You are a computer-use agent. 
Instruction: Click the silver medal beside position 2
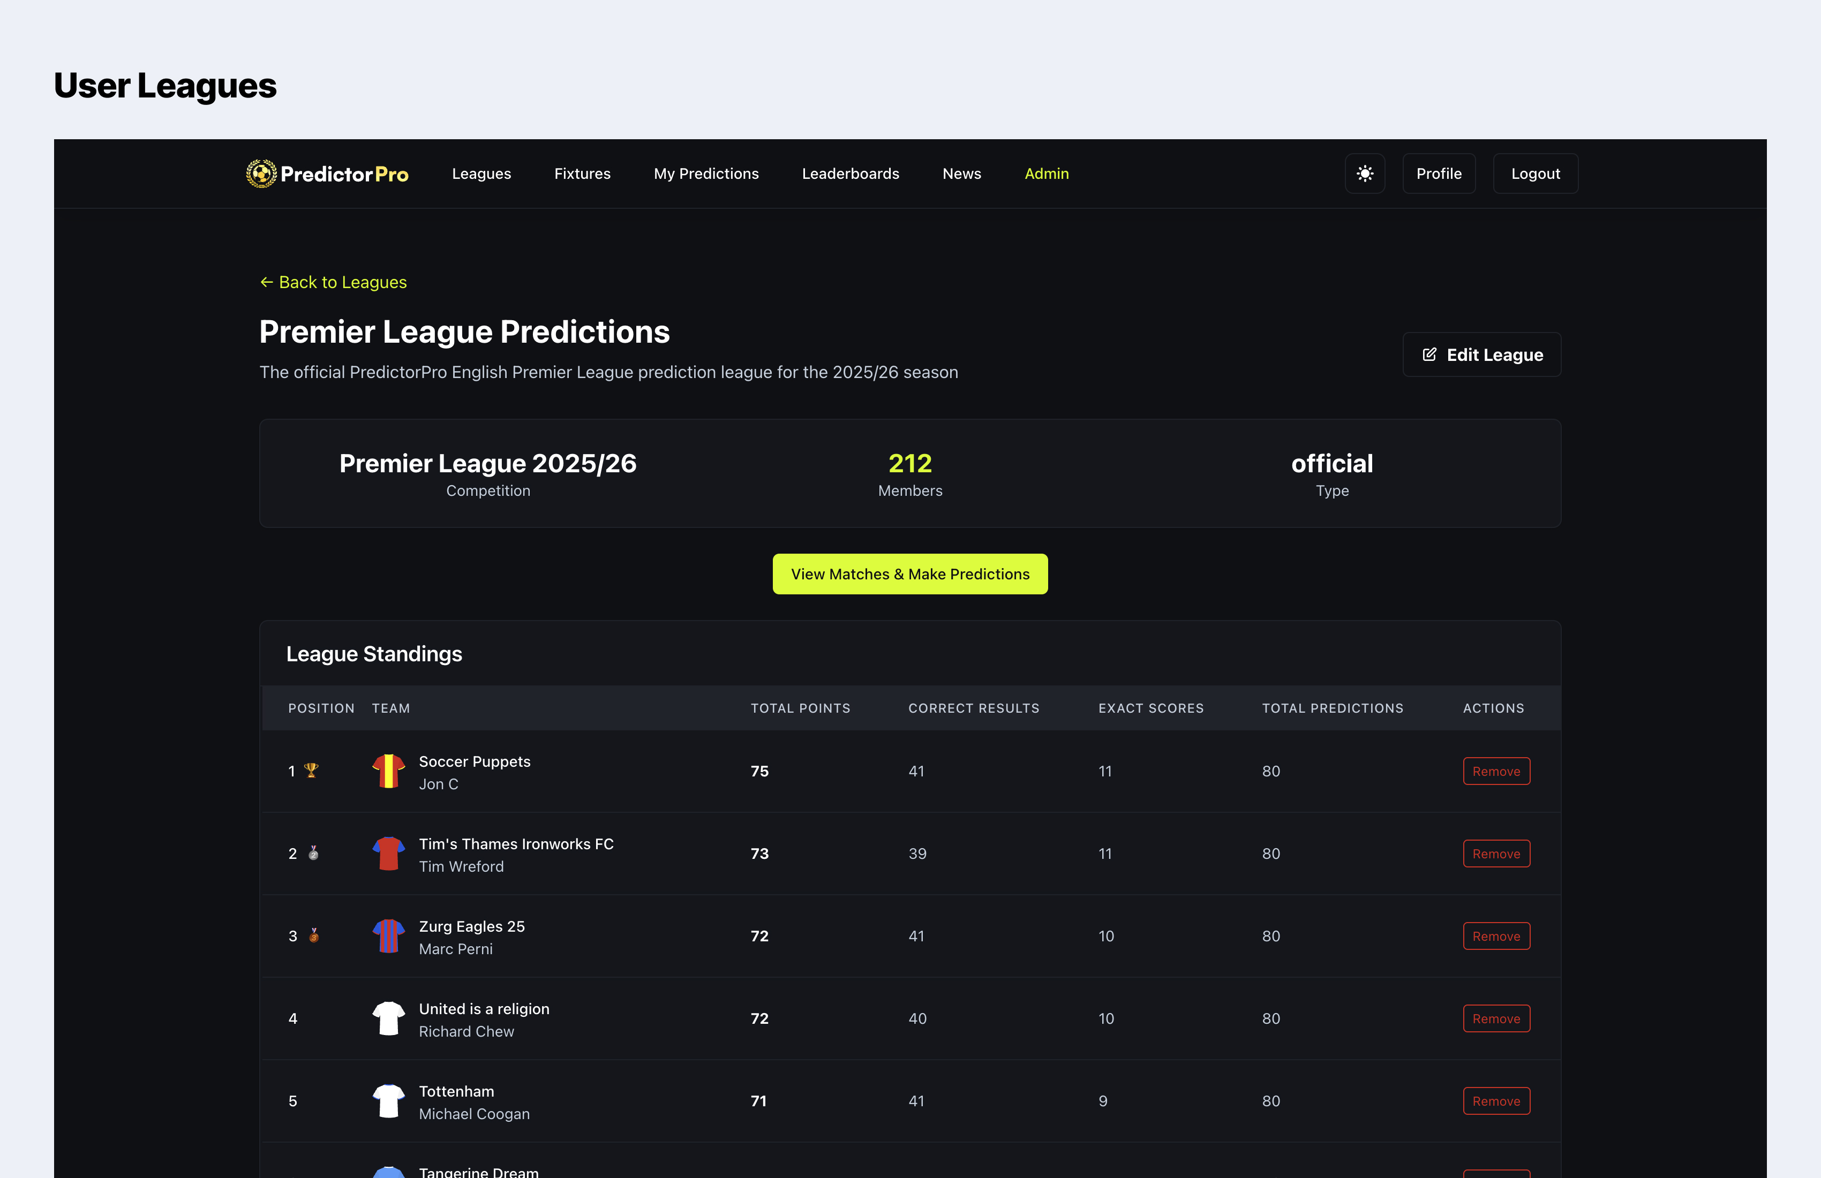[313, 853]
